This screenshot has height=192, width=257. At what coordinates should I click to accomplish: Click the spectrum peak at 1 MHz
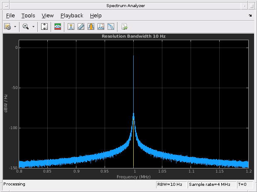click(x=133, y=56)
